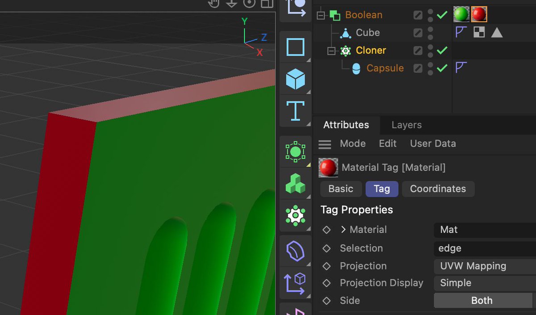This screenshot has width=536, height=315.
Task: Toggle the viewport layout icon
Action: coord(267,4)
